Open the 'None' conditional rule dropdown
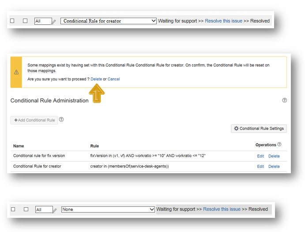Viewport: 305px width, 232px height. pyautogui.click(x=108, y=209)
